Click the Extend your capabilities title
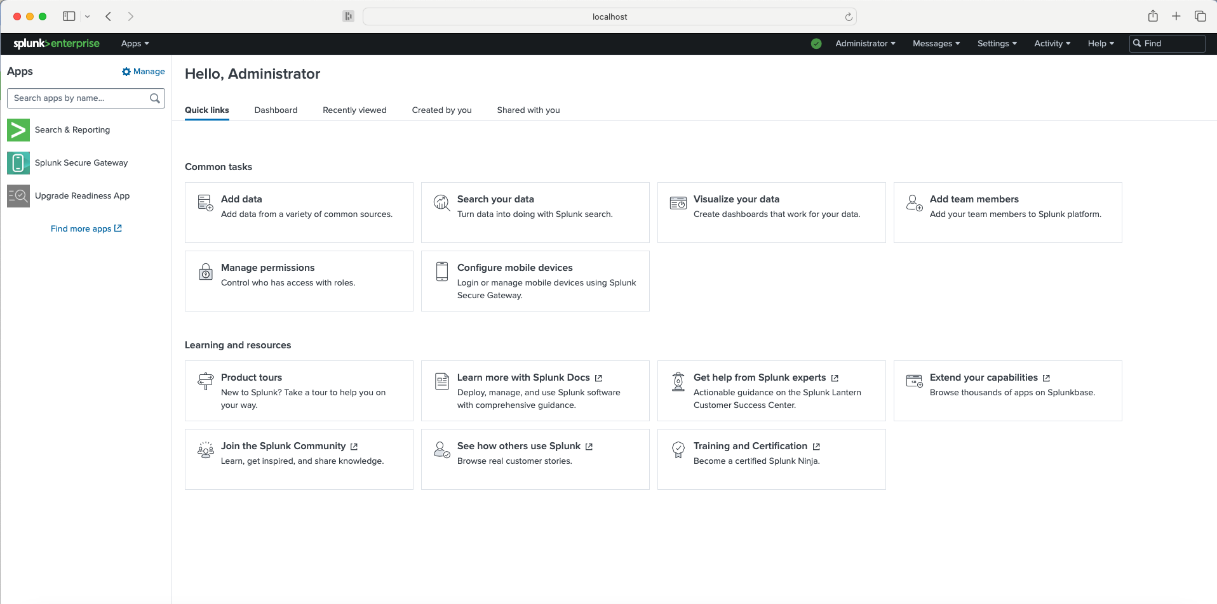The height and width of the screenshot is (604, 1217). tap(984, 377)
